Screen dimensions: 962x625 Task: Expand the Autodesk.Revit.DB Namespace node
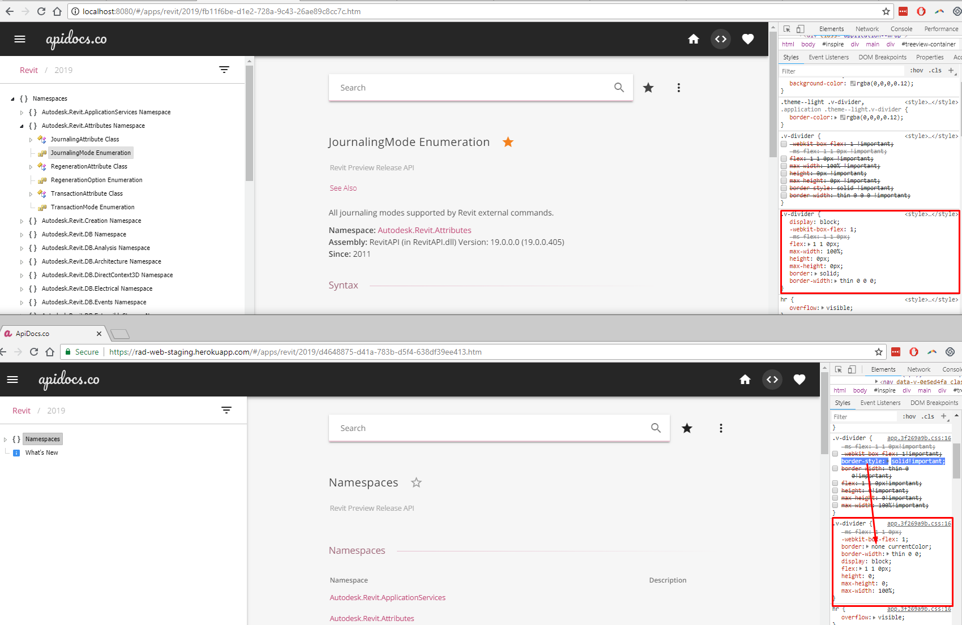(22, 234)
